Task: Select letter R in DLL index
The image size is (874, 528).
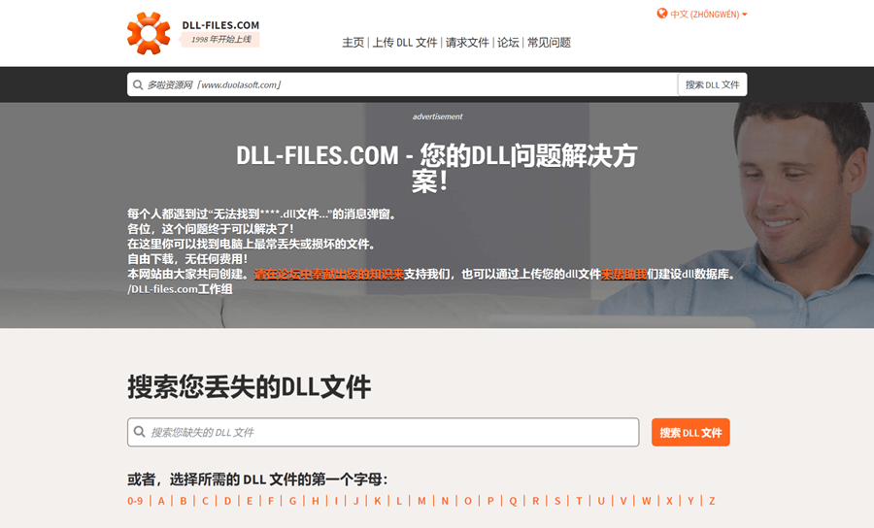Action: click(536, 501)
